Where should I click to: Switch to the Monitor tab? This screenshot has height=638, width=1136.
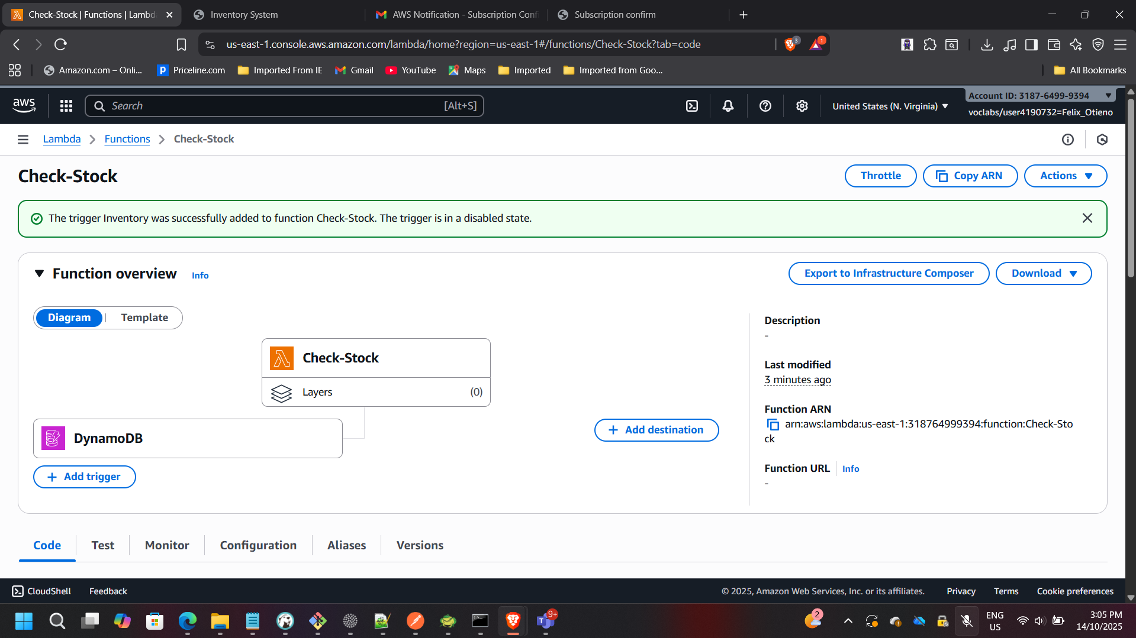click(x=166, y=545)
